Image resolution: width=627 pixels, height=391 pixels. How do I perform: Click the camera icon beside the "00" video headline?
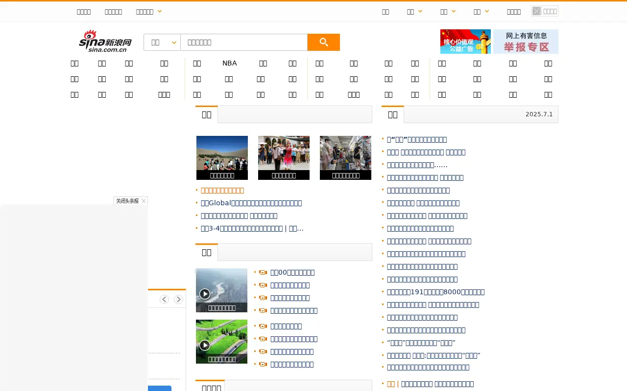point(263,273)
